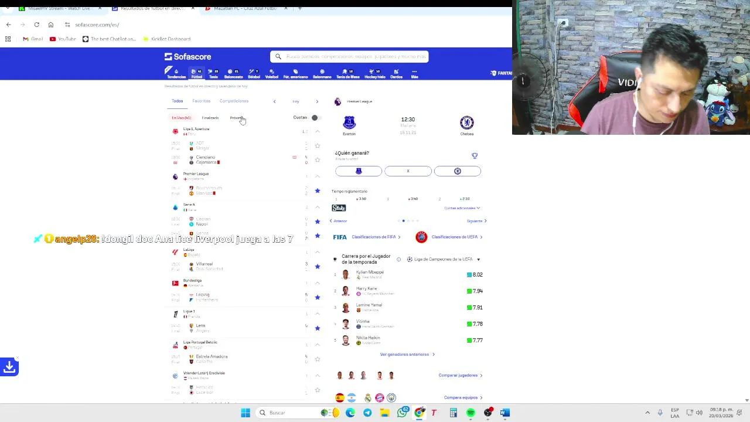The image size is (750, 422).
Task: Open Telegram from the taskbar
Action: [x=367, y=413]
